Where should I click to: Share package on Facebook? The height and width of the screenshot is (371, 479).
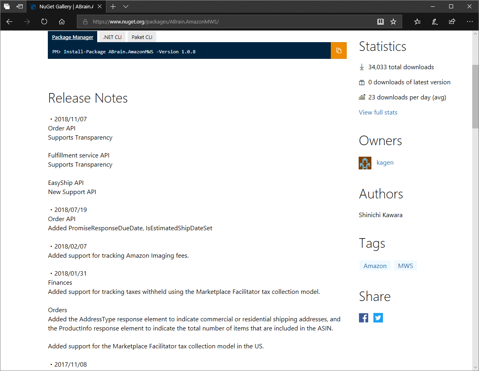point(363,318)
